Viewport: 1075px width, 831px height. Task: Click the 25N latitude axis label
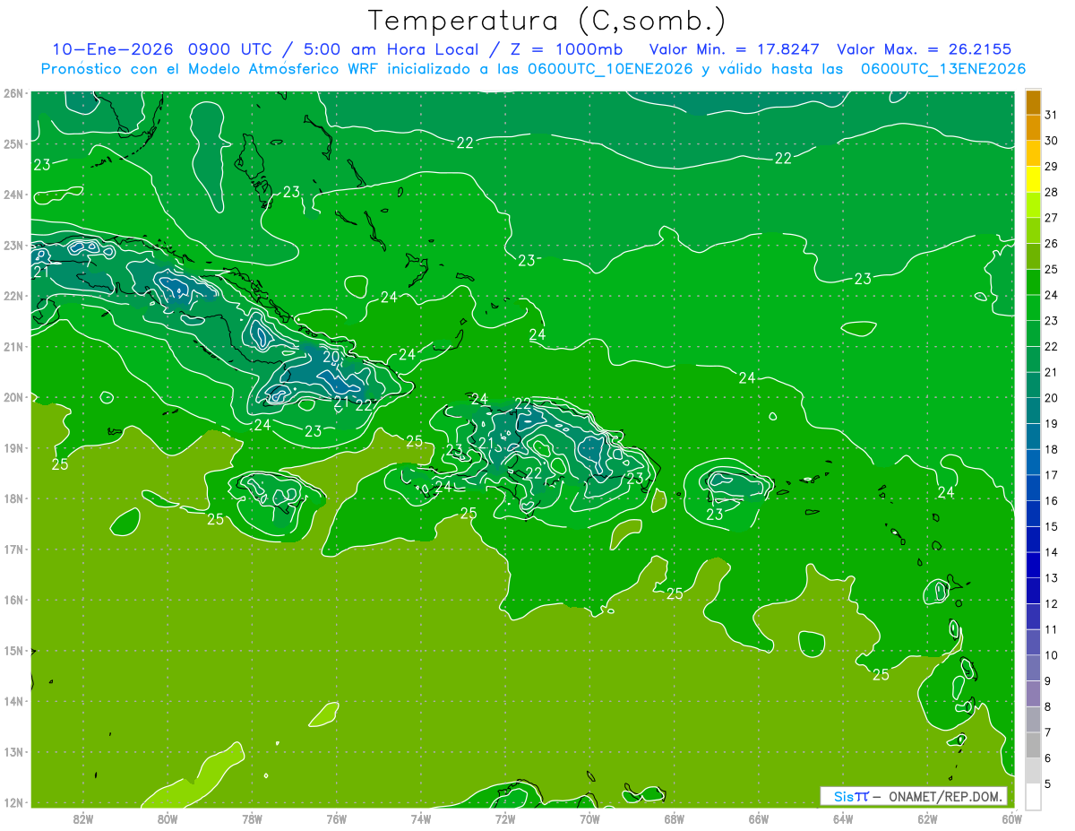(x=13, y=144)
